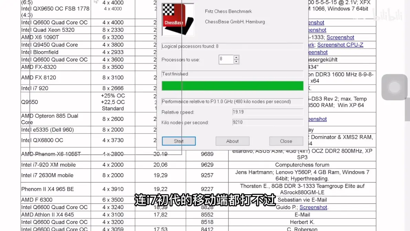Click the "4 x 3730" cell
410x231 pixels.
[x=113, y=140]
